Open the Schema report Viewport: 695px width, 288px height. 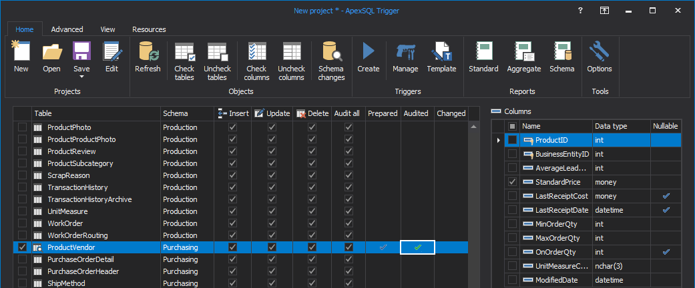562,57
